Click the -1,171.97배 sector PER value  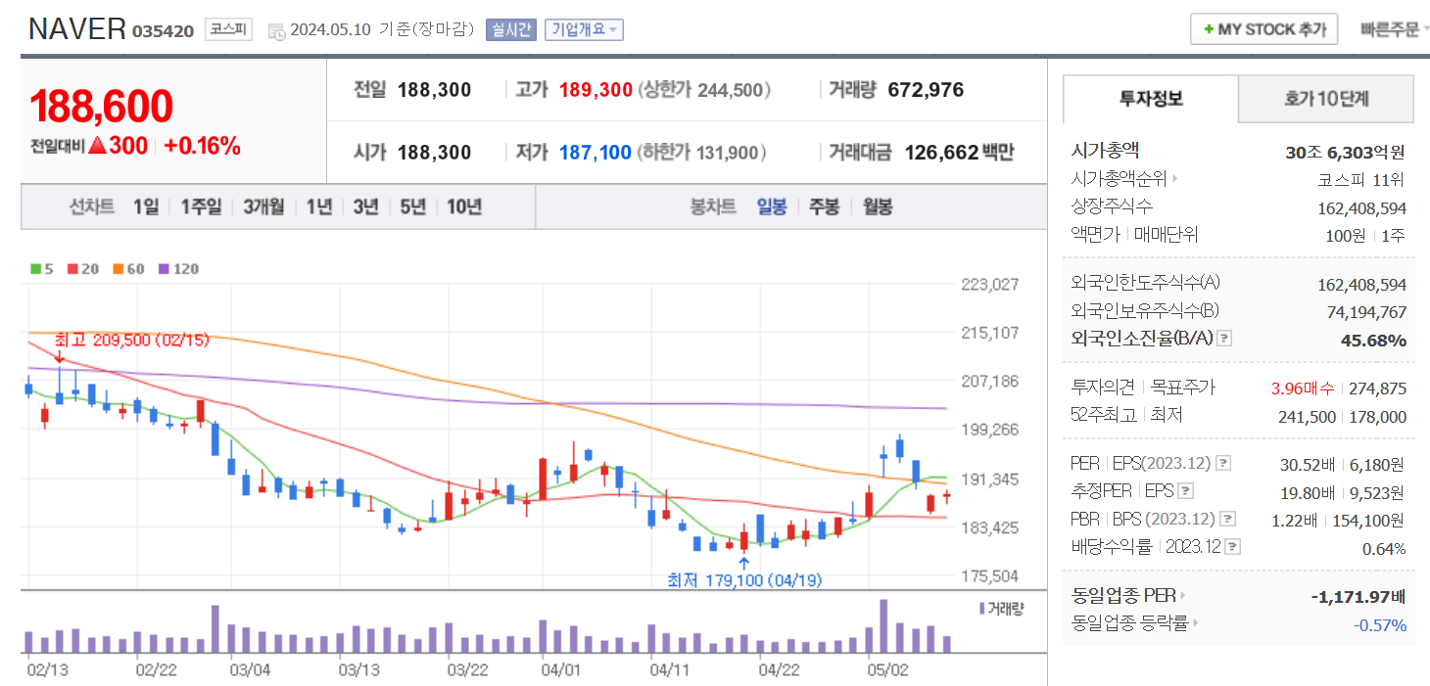coord(1358,596)
